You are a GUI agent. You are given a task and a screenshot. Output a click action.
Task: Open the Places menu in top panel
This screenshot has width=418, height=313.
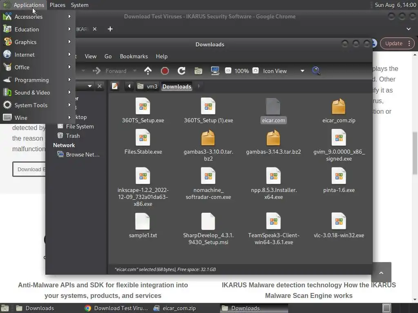57,5
